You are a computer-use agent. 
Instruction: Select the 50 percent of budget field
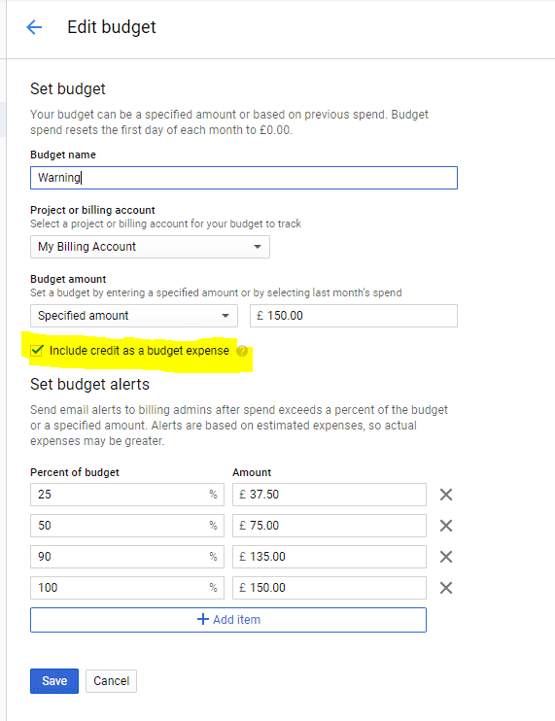point(127,526)
